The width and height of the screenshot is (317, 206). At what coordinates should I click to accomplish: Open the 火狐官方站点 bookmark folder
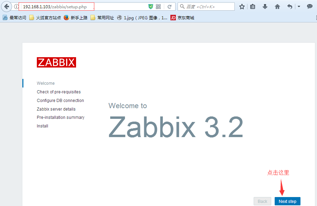[45, 18]
